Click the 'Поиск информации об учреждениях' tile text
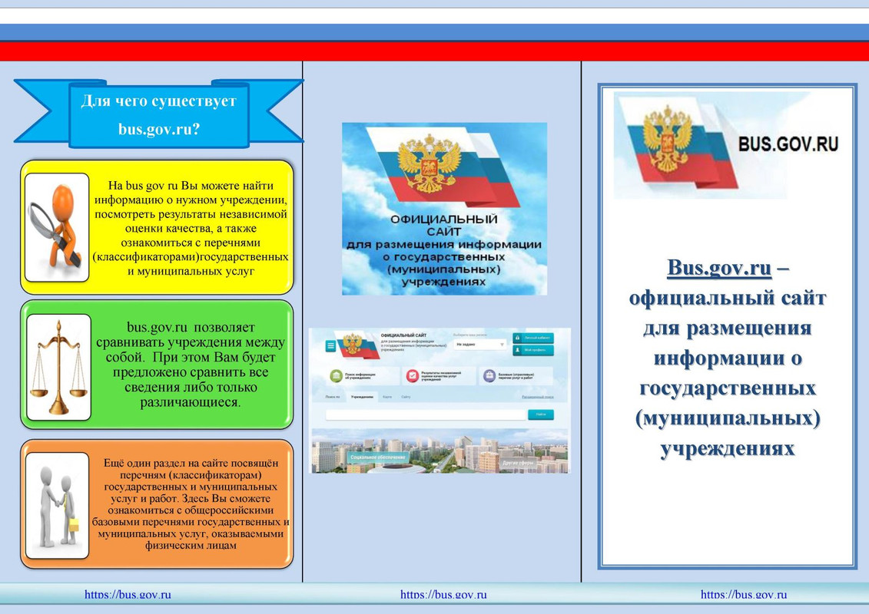The height and width of the screenshot is (614, 869). tap(360, 376)
